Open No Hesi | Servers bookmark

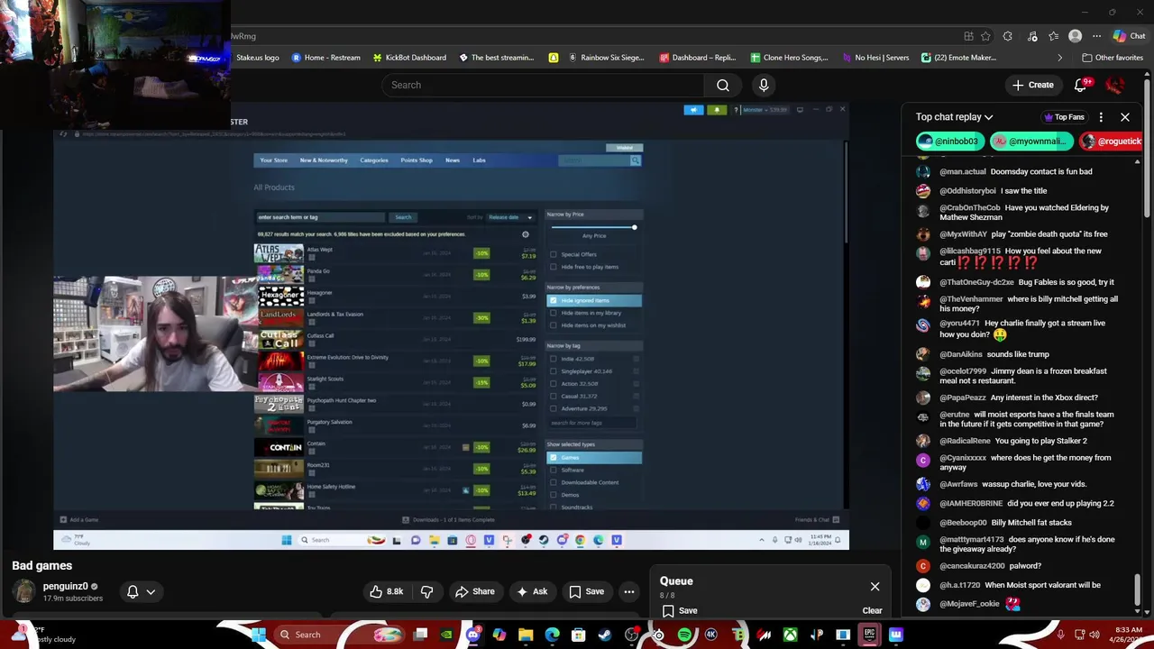point(875,58)
